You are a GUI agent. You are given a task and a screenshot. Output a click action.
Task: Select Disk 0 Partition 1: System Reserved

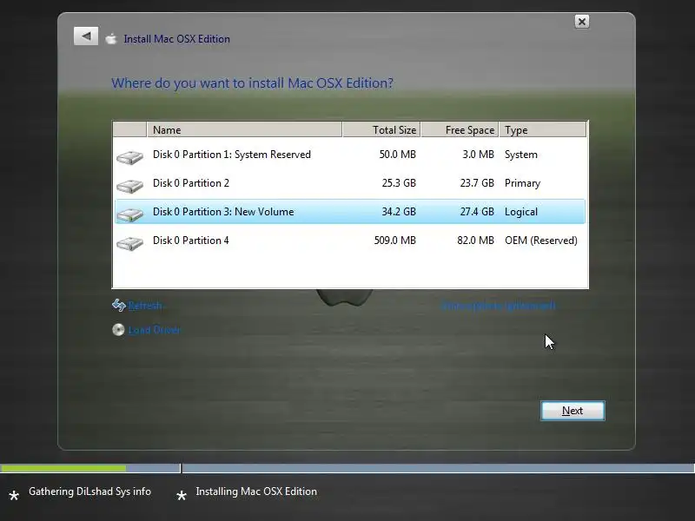pyautogui.click(x=232, y=155)
